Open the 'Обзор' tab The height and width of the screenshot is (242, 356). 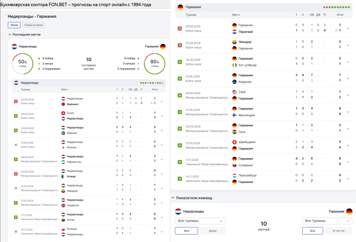[14, 25]
